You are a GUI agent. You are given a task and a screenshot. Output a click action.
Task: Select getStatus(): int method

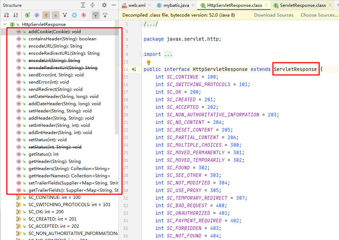pyautogui.click(x=43, y=154)
